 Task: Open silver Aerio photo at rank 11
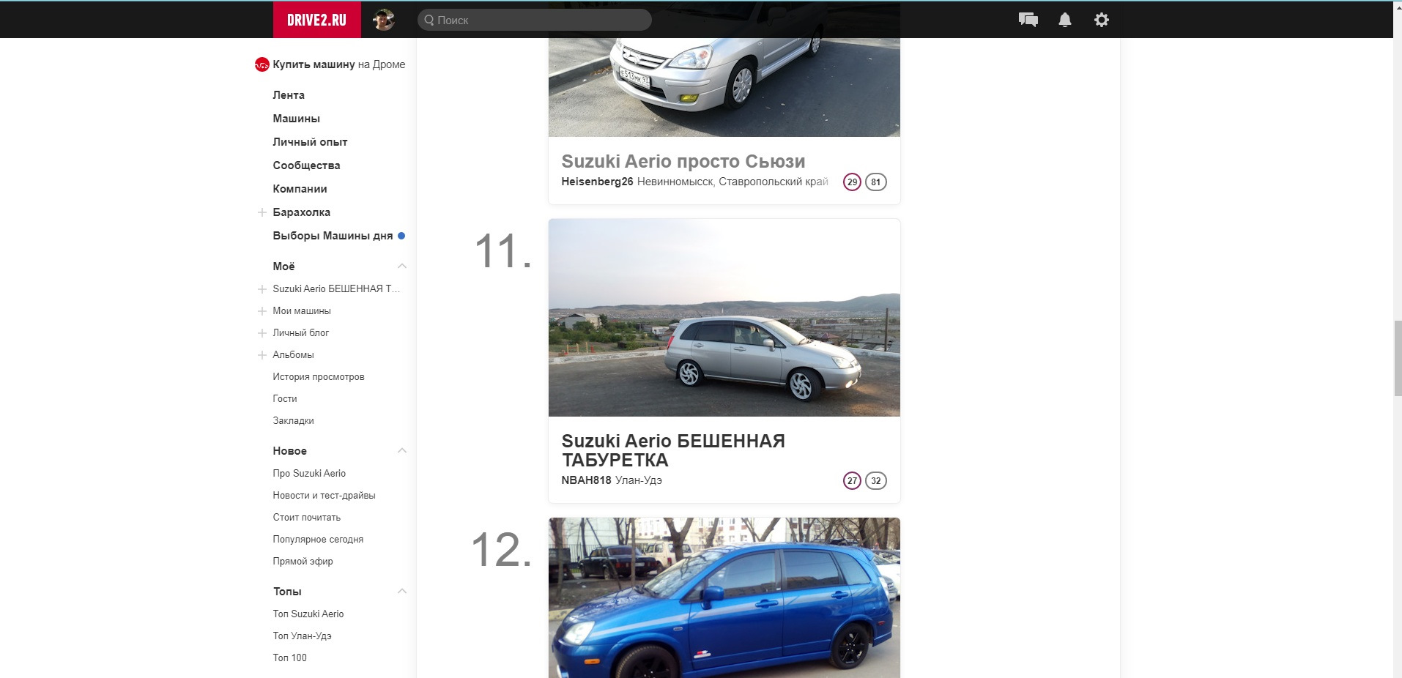coord(724,318)
